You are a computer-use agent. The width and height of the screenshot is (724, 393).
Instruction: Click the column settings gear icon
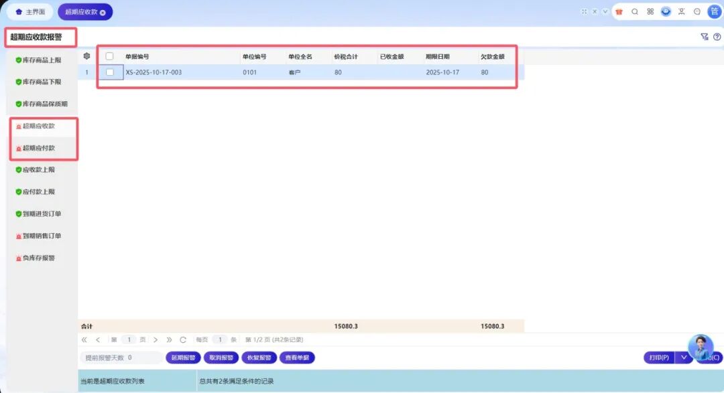[86, 56]
